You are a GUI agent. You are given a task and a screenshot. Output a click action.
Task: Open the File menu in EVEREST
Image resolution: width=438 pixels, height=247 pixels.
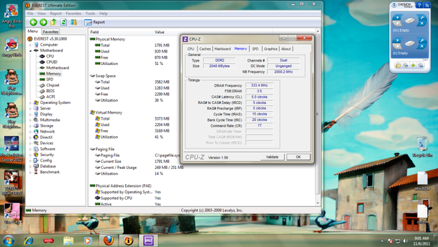pos(30,14)
